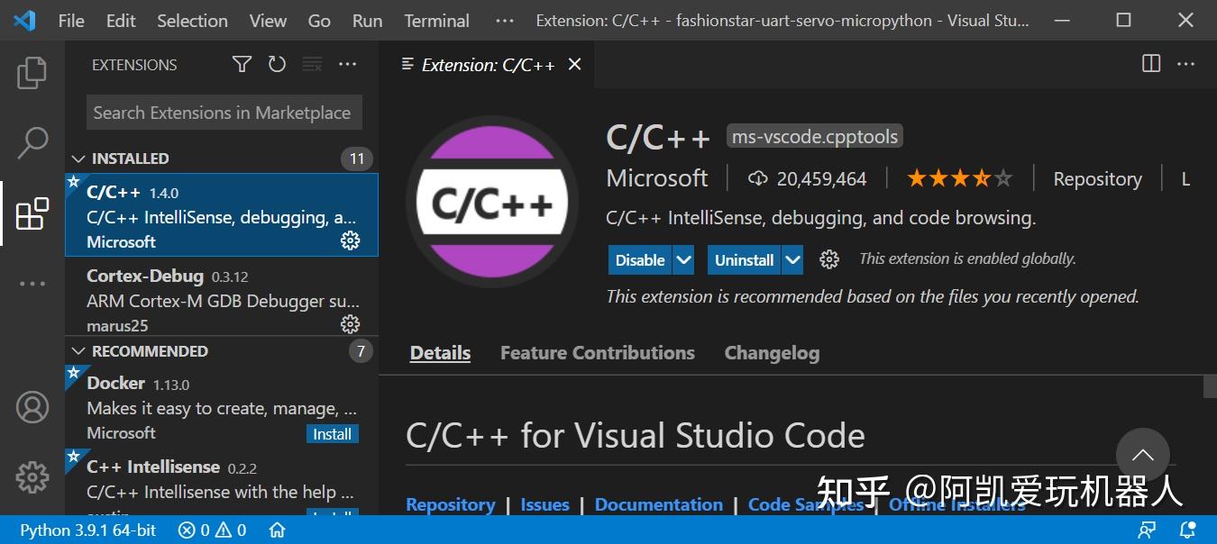Open the Uninstall dropdown arrow
Viewport: 1217px width, 544px height.
tap(792, 259)
